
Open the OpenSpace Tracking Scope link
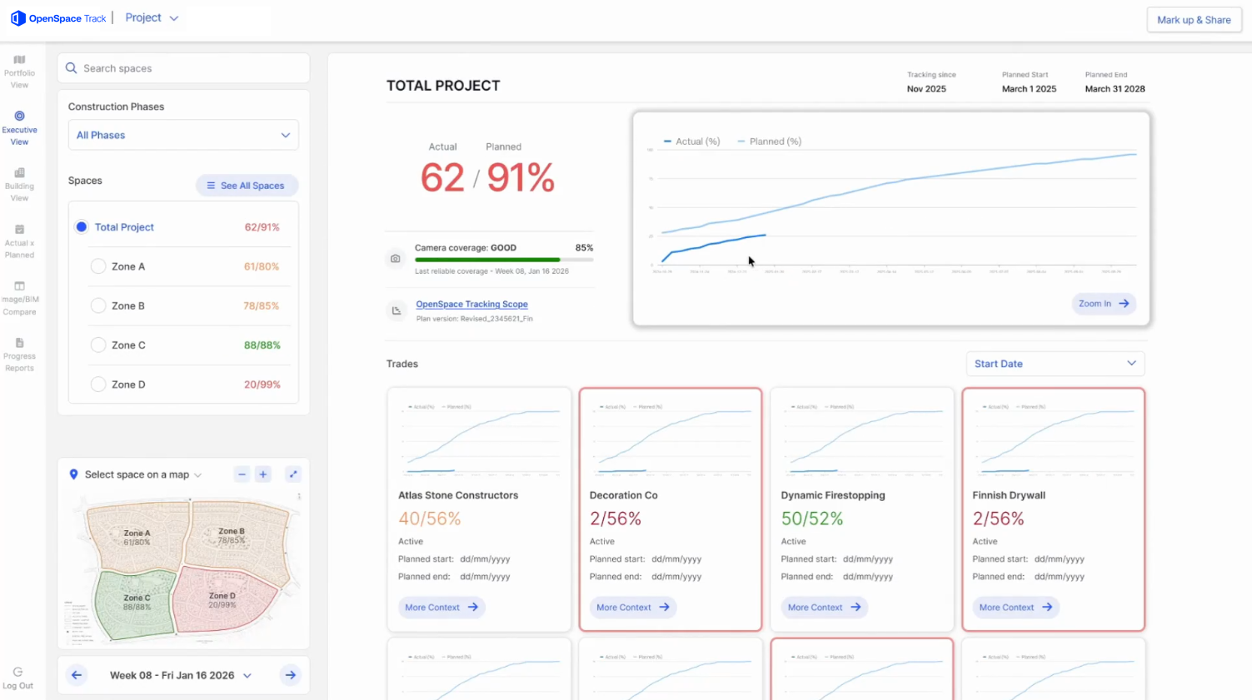pyautogui.click(x=471, y=305)
